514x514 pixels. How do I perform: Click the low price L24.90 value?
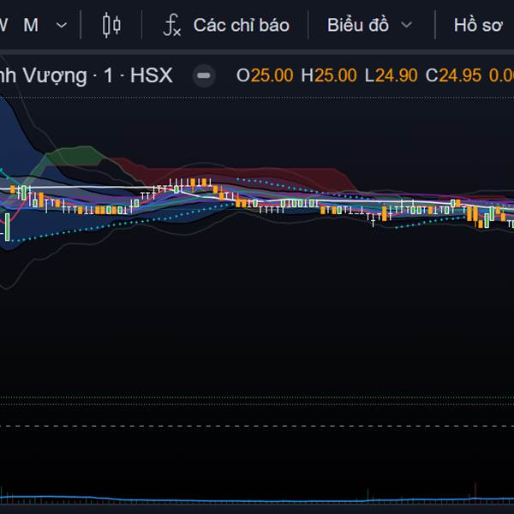[x=391, y=75]
